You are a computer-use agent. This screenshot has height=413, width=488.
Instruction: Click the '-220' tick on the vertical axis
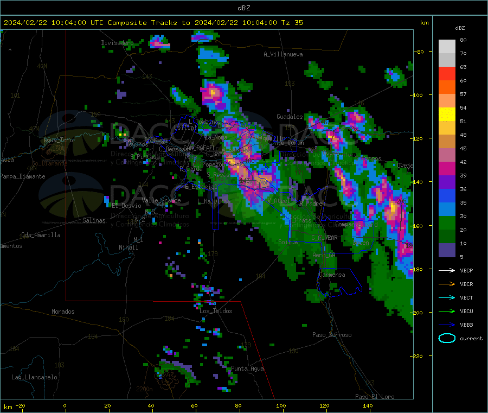pyautogui.click(x=416, y=357)
